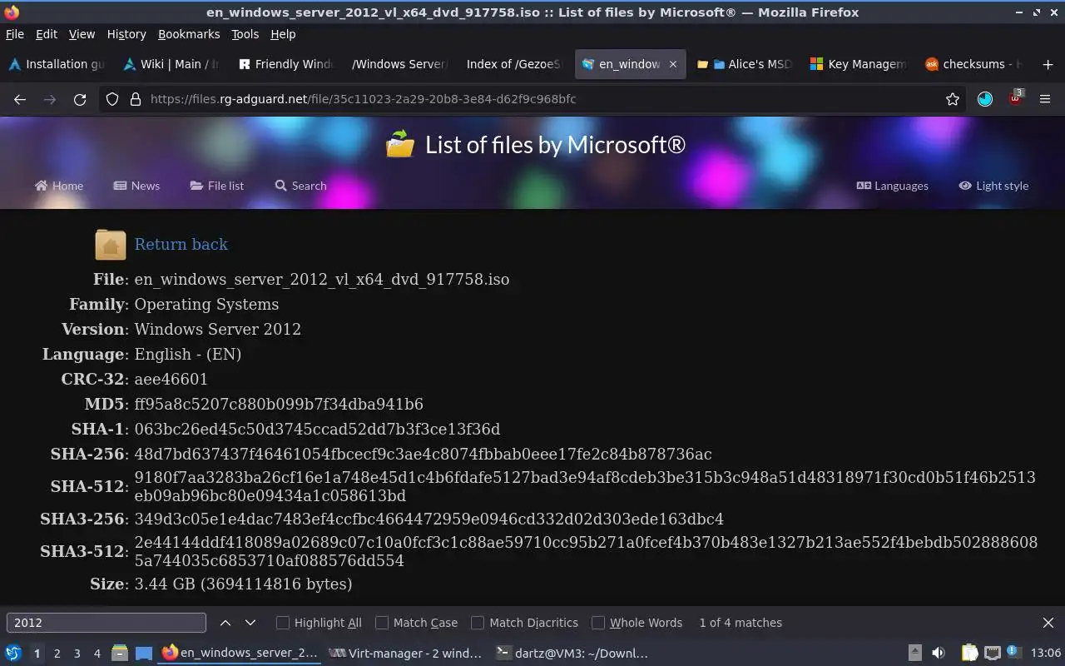Image resolution: width=1065 pixels, height=666 pixels.
Task: Open the Bookmarks menu
Action: (189, 34)
